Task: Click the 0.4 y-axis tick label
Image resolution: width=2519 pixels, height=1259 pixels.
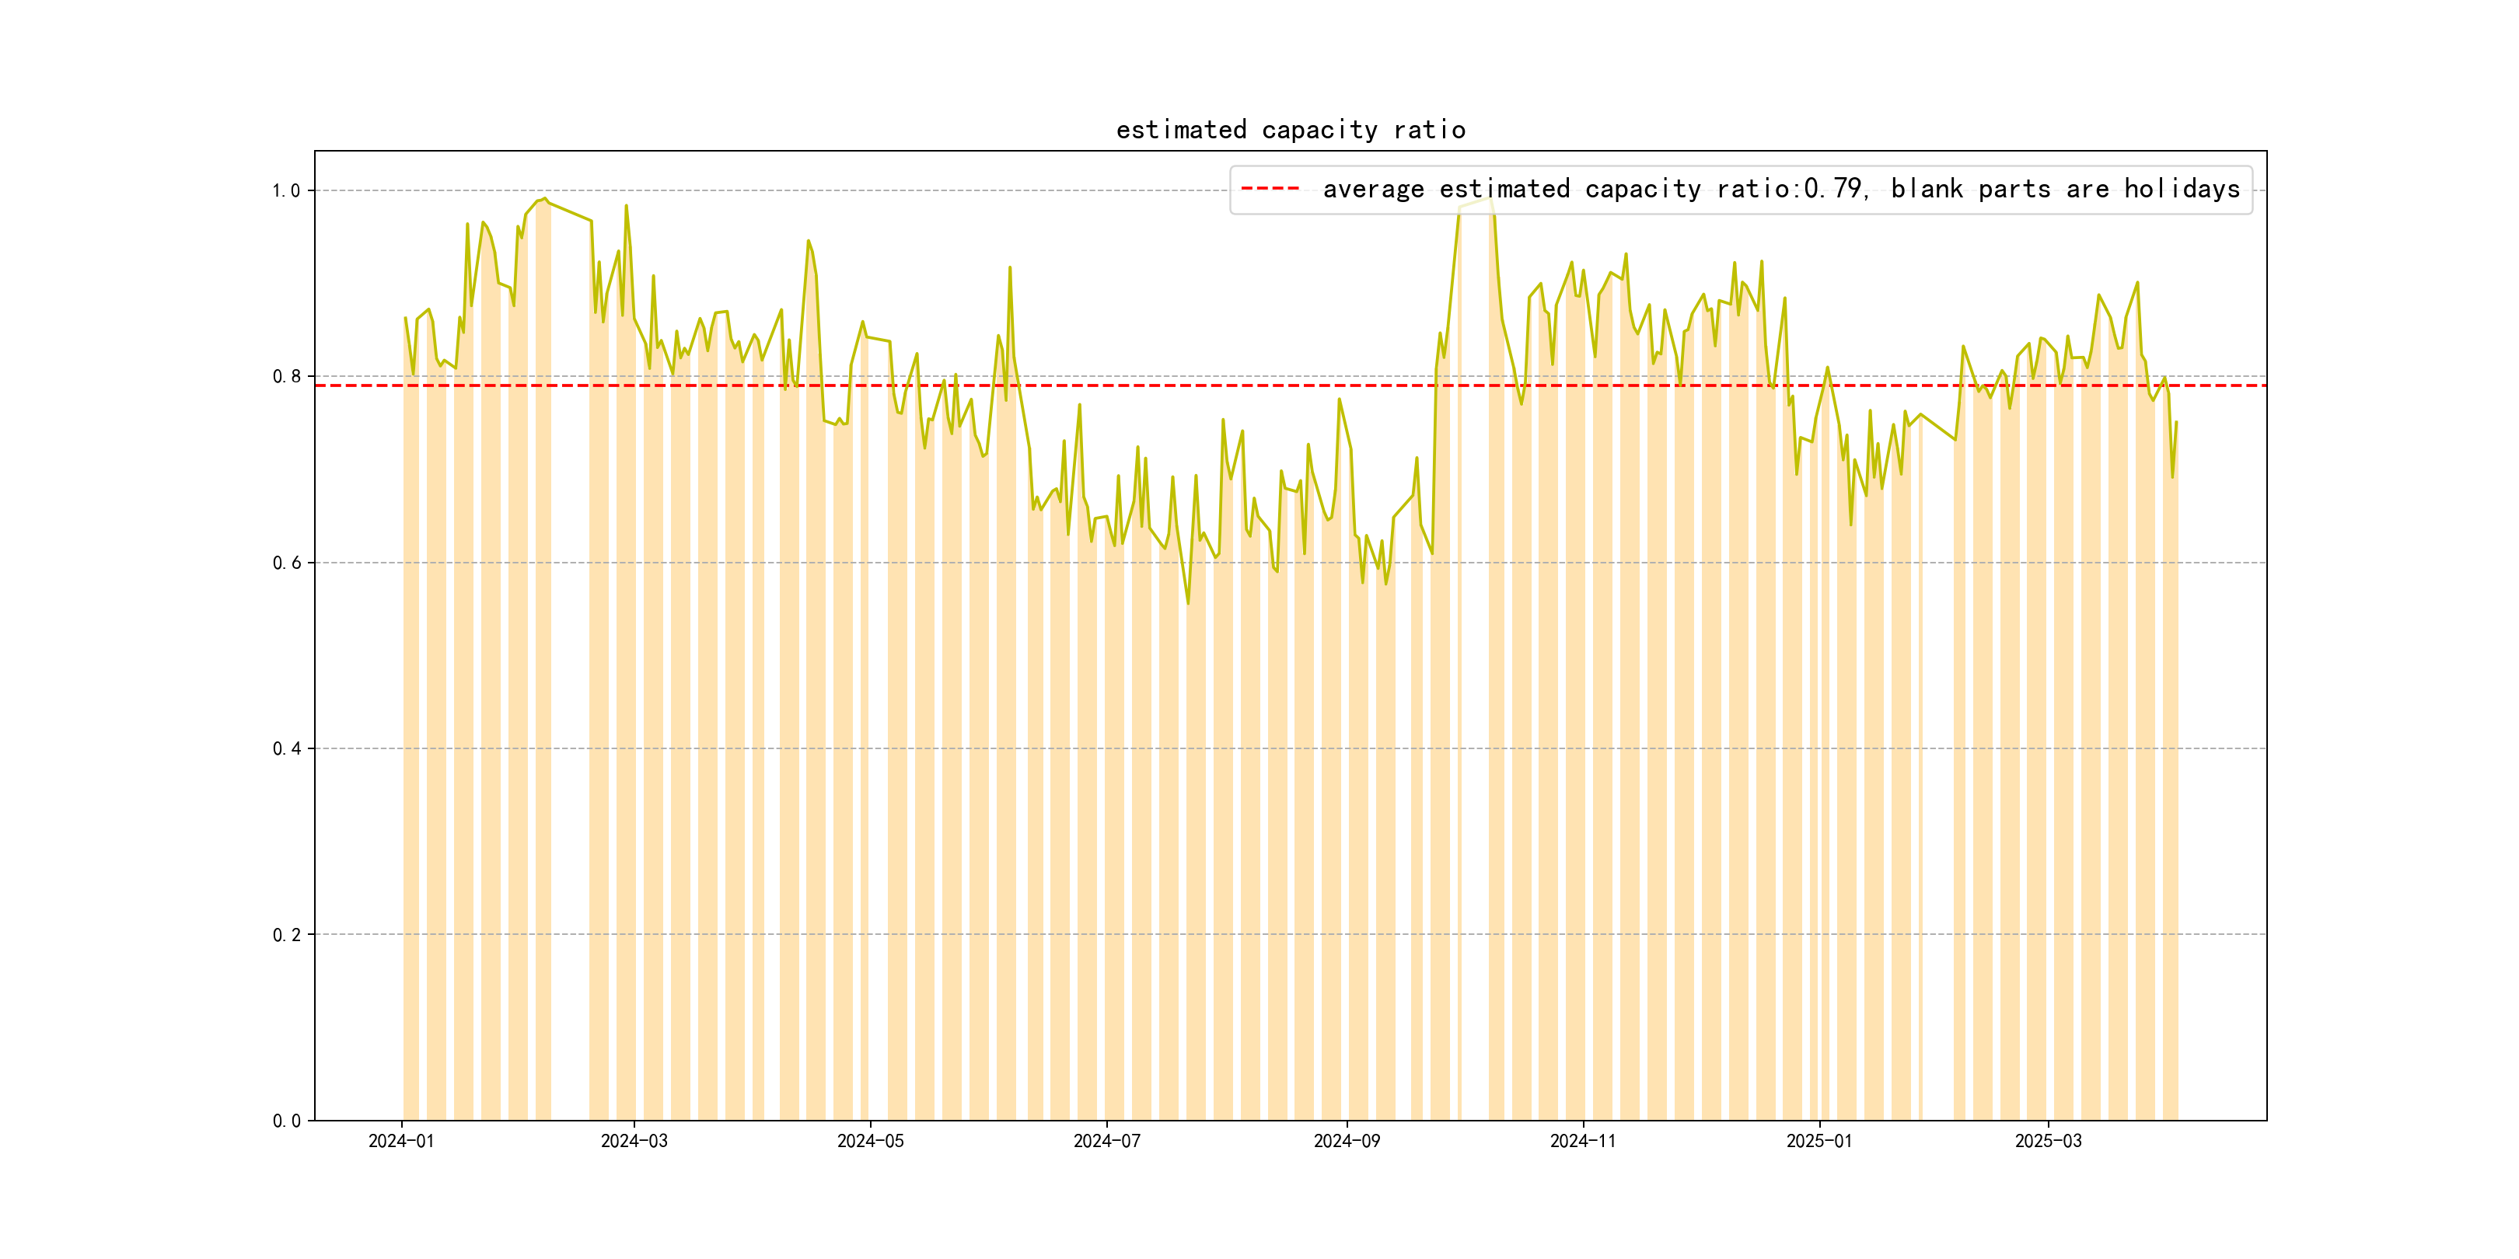Action: coord(285,748)
